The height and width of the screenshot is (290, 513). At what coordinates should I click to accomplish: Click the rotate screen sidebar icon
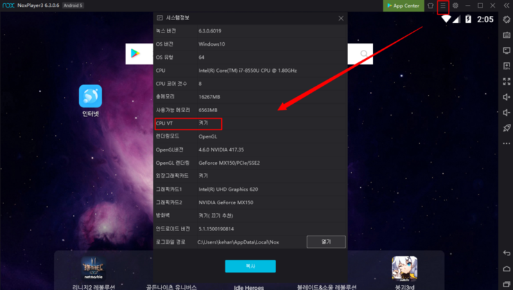tap(507, 19)
